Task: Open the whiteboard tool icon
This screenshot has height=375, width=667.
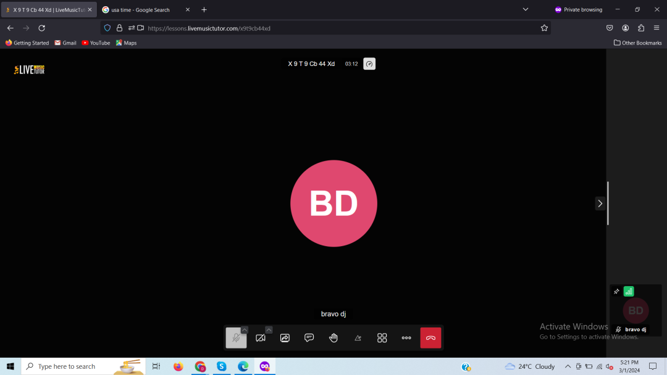Action: [x=358, y=338]
